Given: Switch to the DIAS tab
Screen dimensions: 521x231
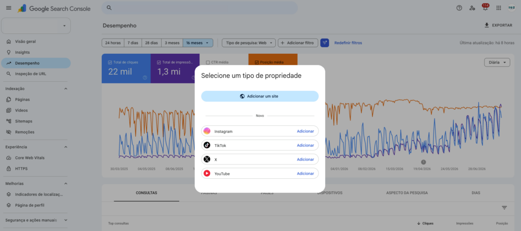Looking at the screenshot, I should point(476,193).
